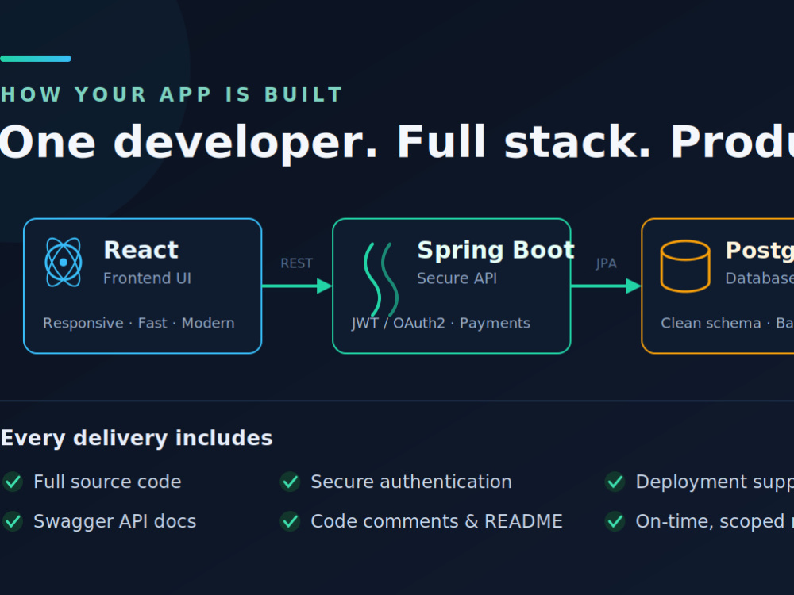
Task: Click the REST arrow between React and Spring Boot
Action: 297,286
